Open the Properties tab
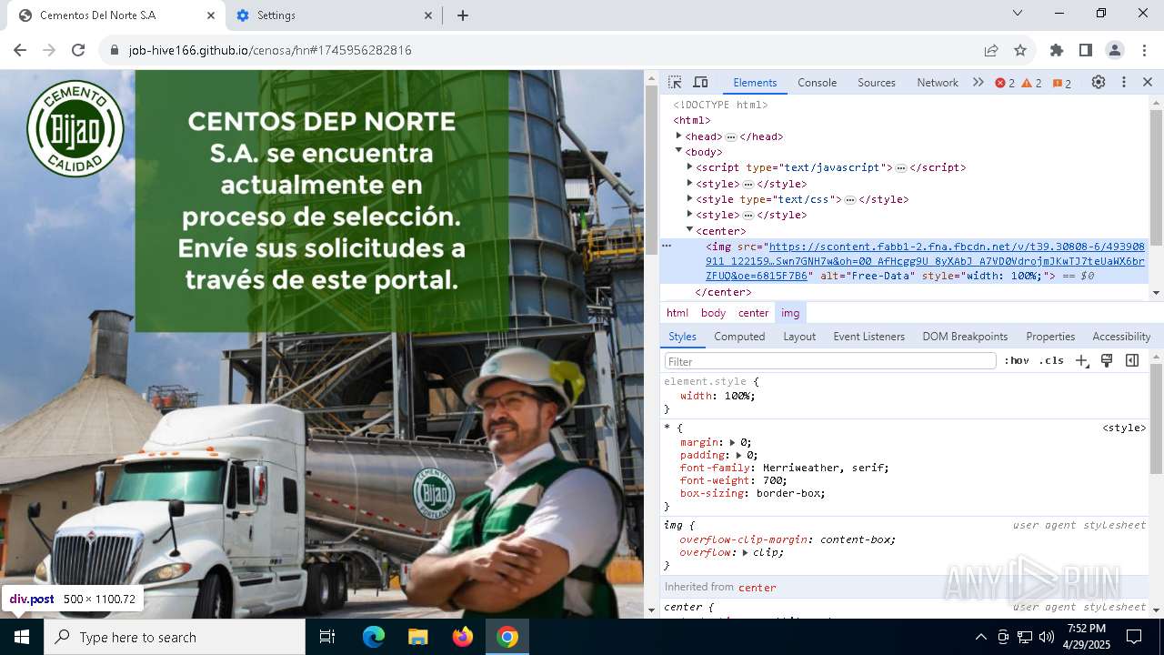The height and width of the screenshot is (655, 1164). click(1050, 336)
